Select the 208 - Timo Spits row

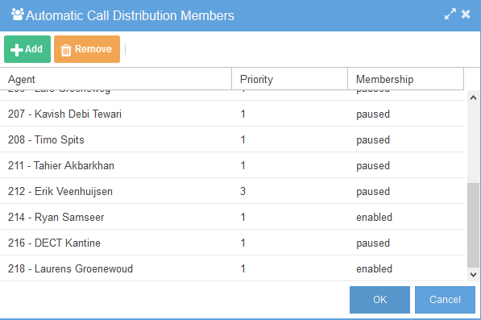tap(232, 139)
